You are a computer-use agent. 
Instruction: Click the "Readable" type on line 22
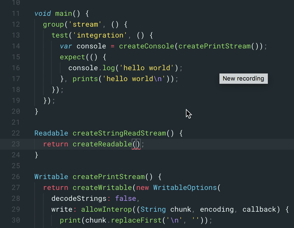pyautogui.click(x=51, y=133)
